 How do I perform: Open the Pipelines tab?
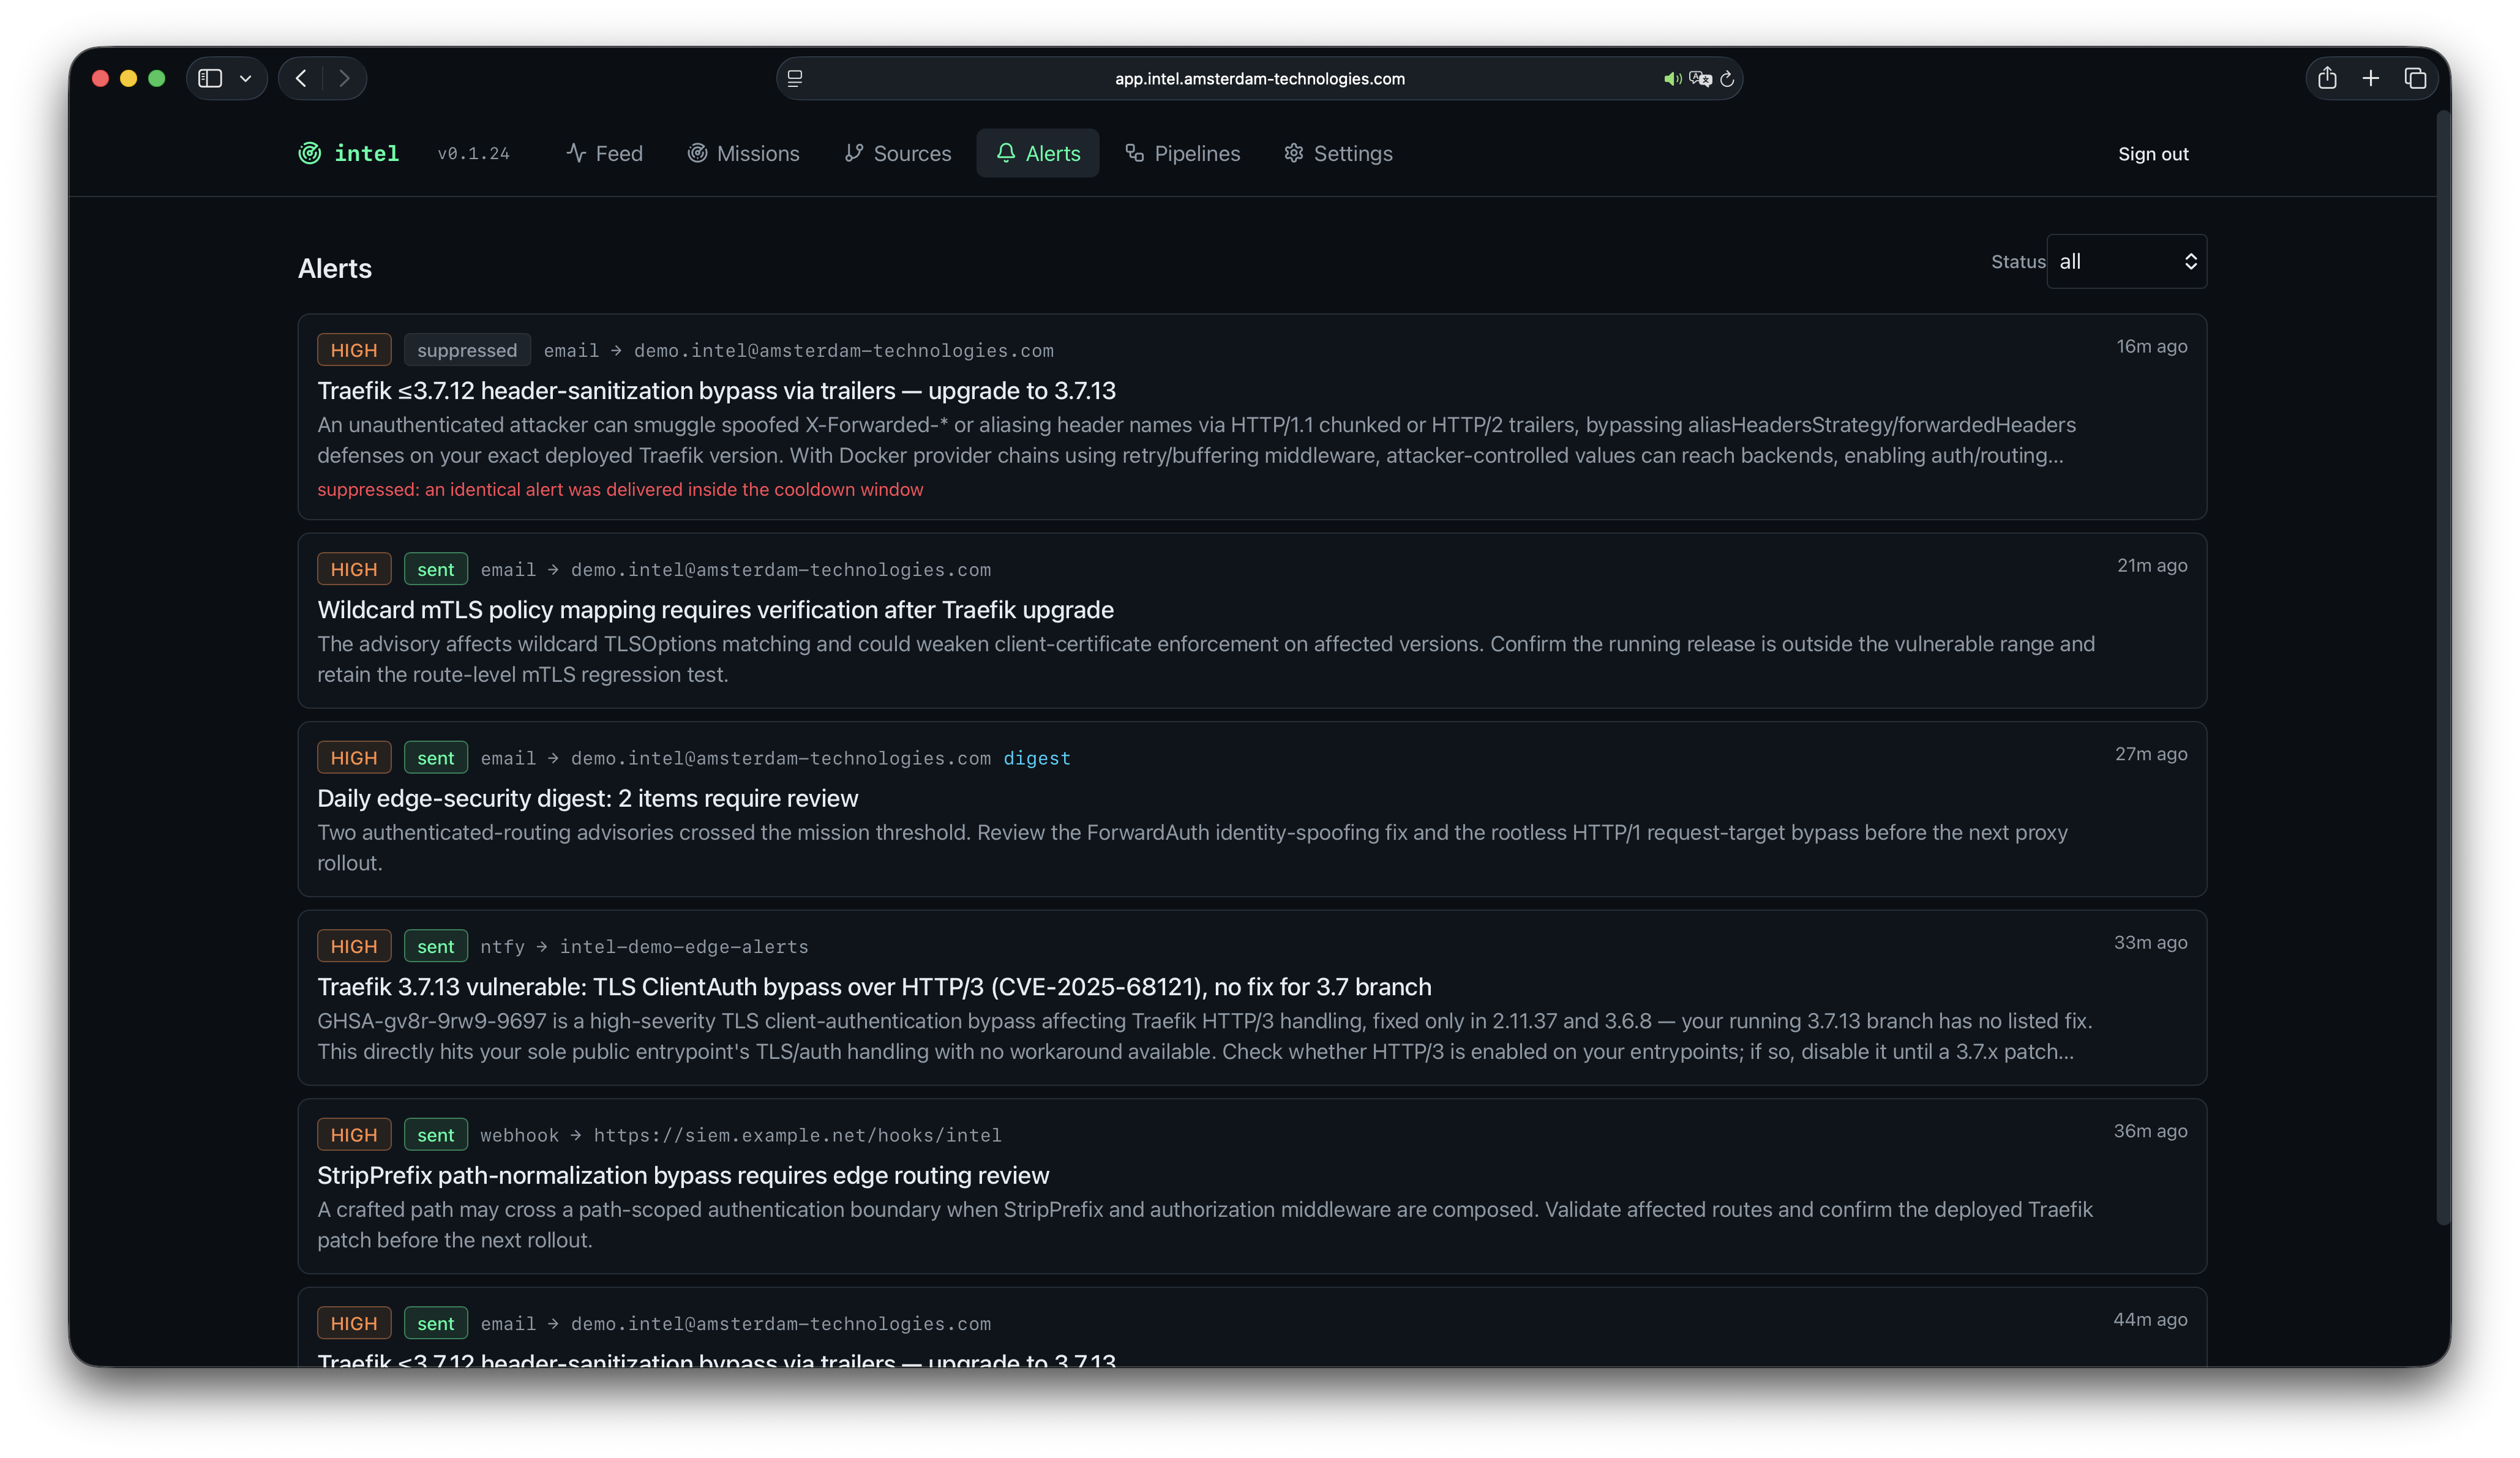(x=1182, y=153)
